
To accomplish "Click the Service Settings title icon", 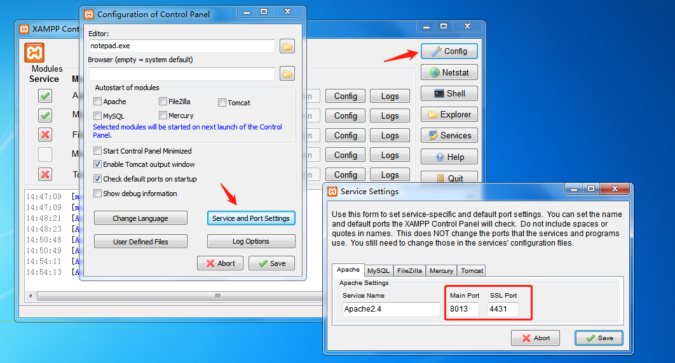I will 332,192.
